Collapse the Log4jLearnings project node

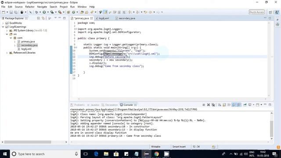pyautogui.click(x=3, y=27)
